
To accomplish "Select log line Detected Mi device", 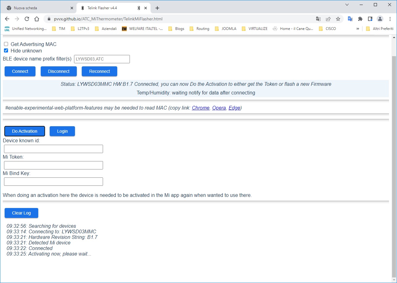I will click(39, 243).
